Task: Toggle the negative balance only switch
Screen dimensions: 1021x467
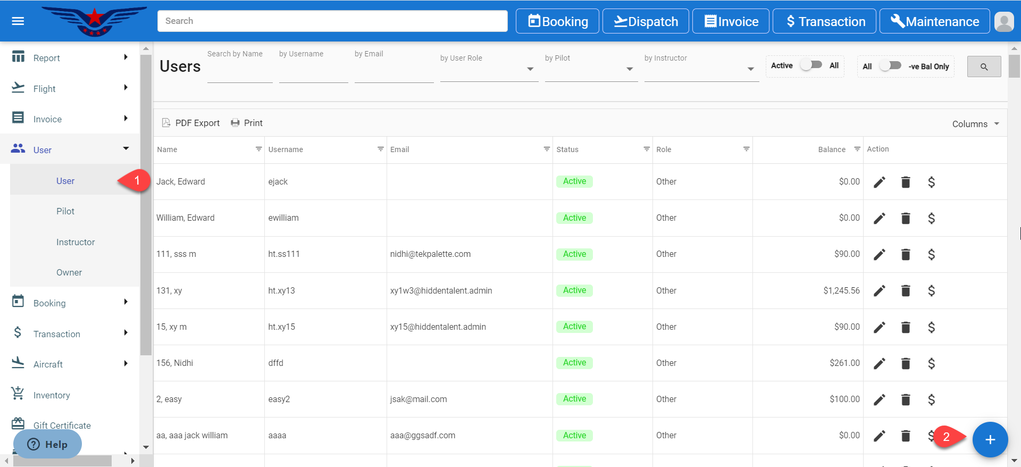Action: coord(890,66)
